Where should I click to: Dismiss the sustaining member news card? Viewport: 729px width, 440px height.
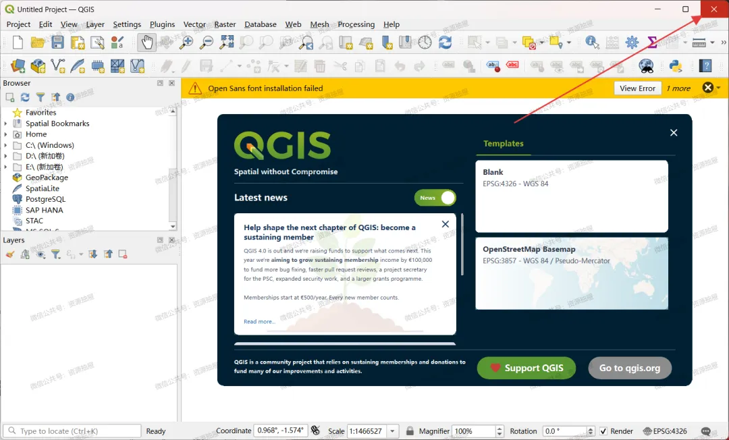446,224
